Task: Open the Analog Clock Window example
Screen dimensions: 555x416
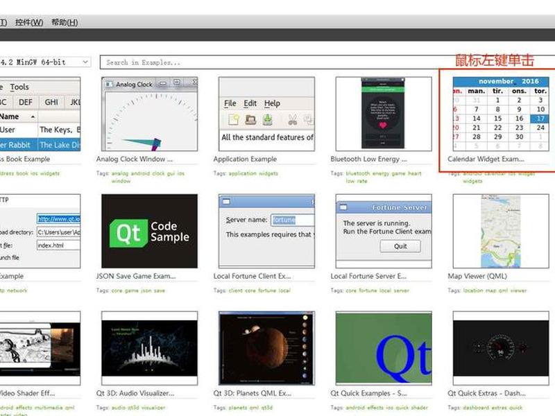Action: point(149,114)
